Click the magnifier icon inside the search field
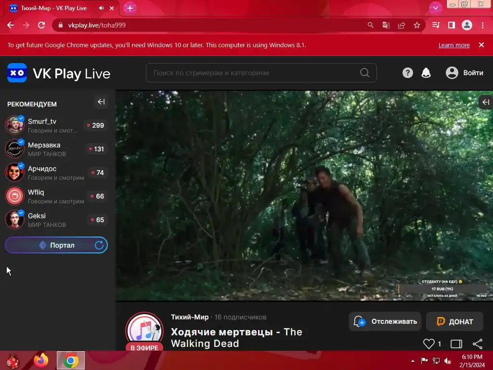Image resolution: width=493 pixels, height=370 pixels. click(364, 73)
